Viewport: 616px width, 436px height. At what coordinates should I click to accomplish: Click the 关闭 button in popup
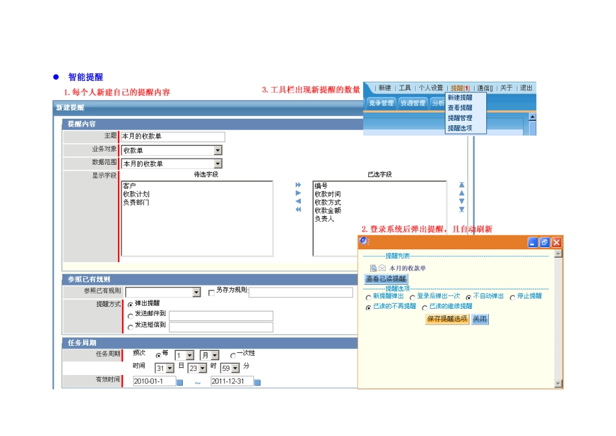tap(480, 319)
